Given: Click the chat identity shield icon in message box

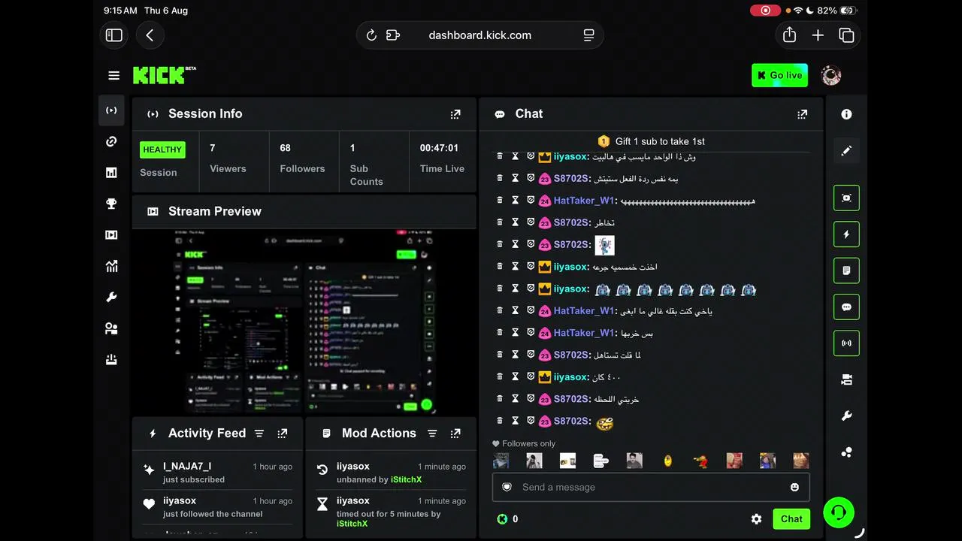Looking at the screenshot, I should point(507,487).
